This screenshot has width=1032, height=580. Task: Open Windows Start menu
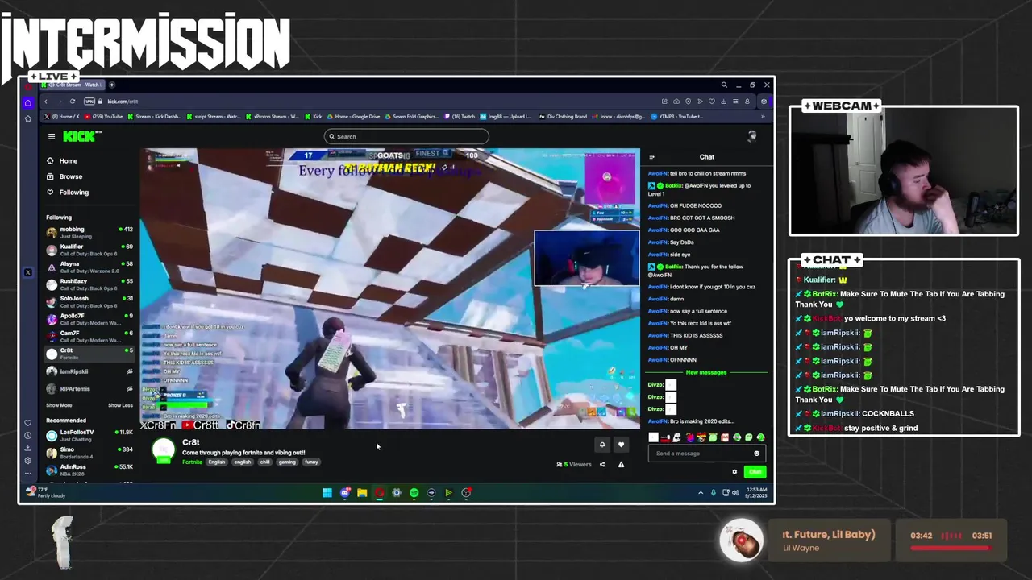(327, 493)
